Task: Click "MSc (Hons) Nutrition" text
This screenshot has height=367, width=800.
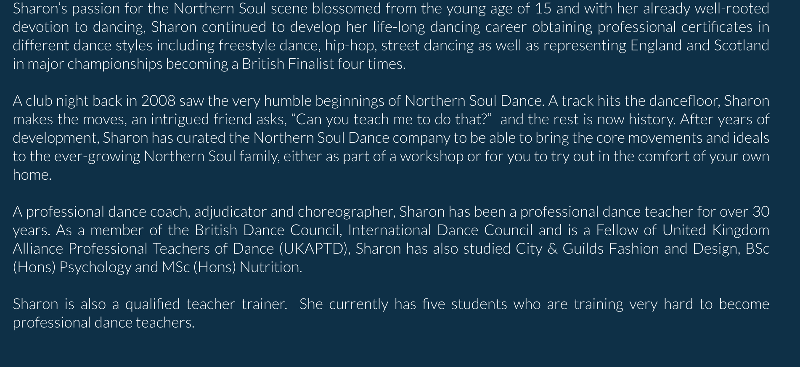Action: tap(231, 267)
